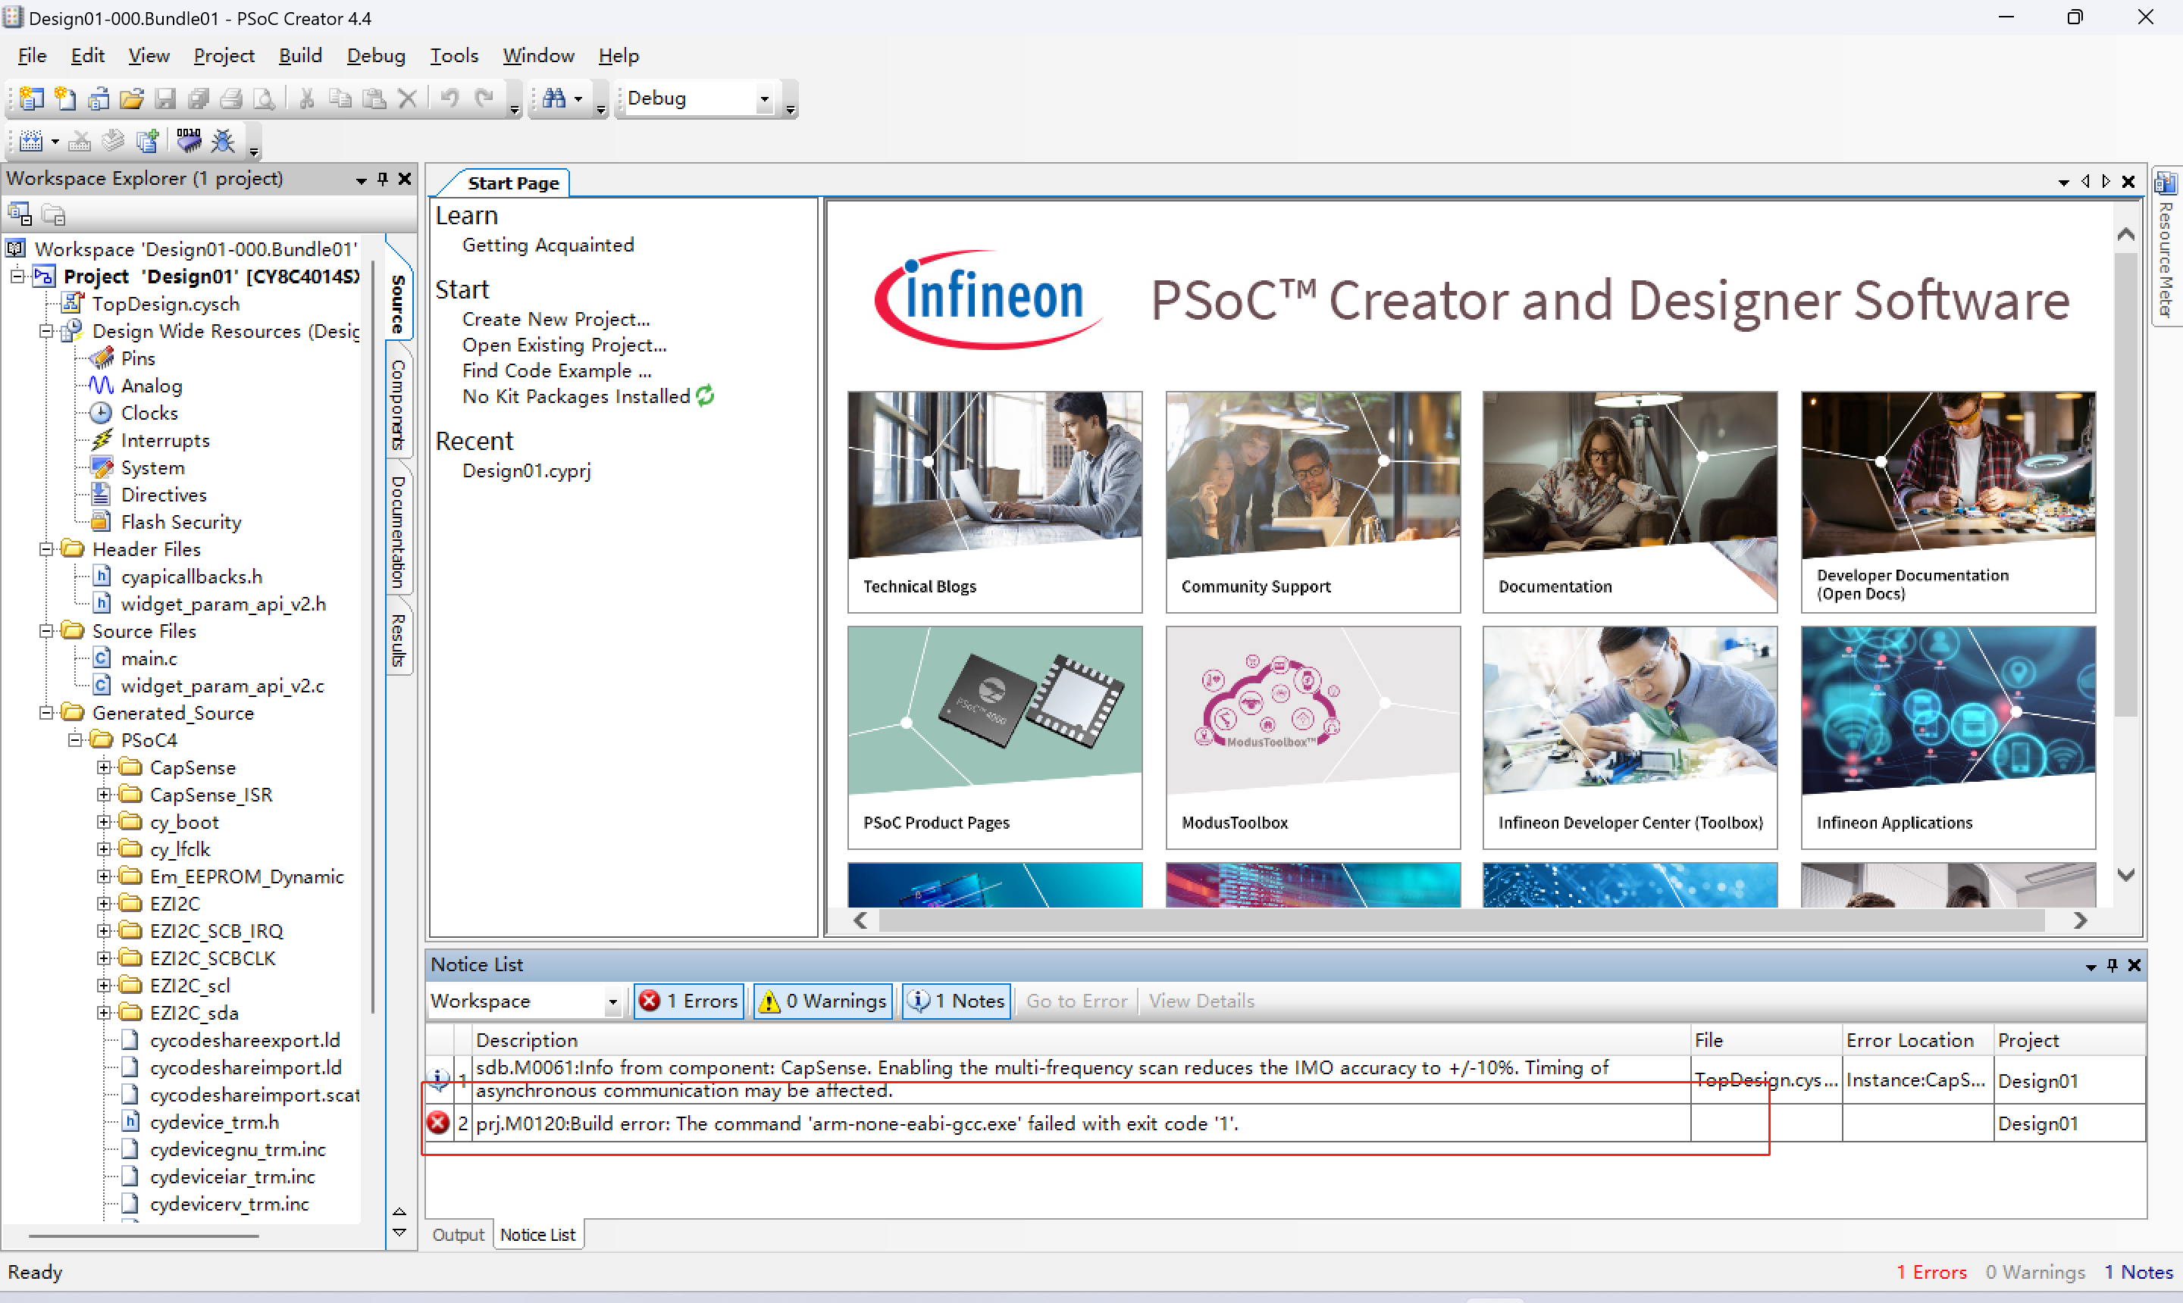Collapse the Generated_Source folder
The image size is (2183, 1303).
point(46,713)
